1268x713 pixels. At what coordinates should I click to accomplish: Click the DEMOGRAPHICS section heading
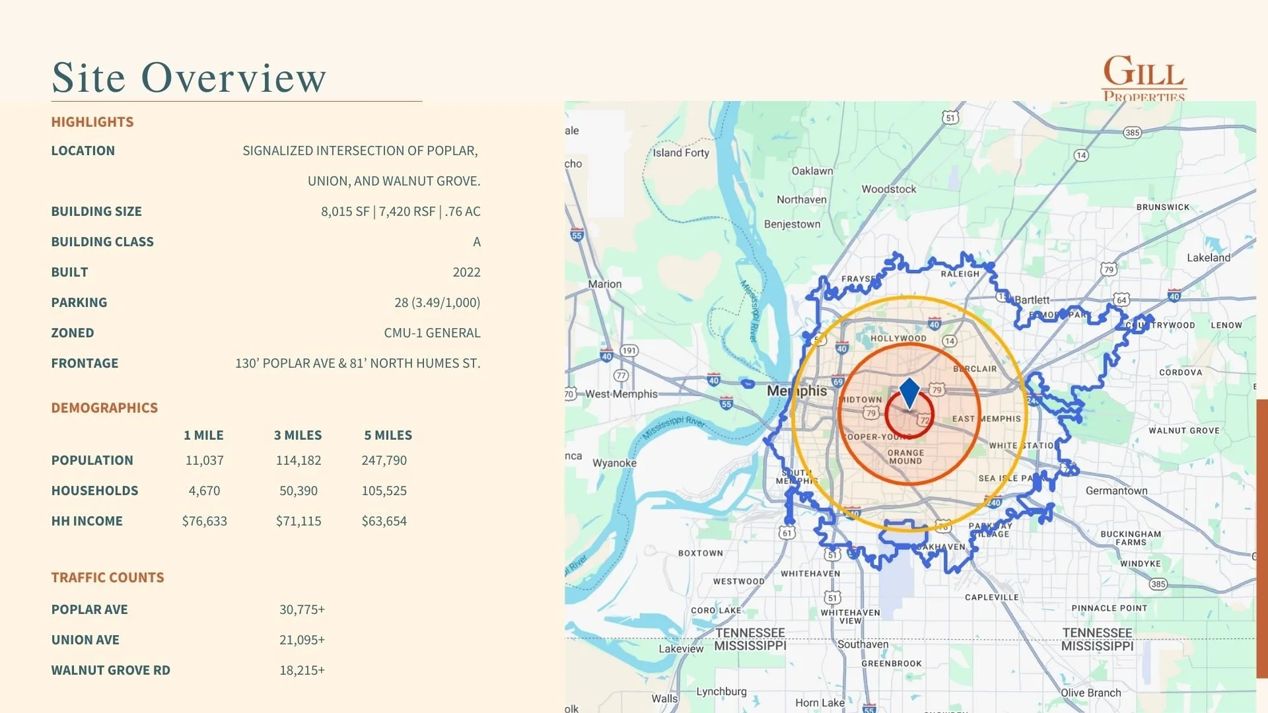tap(104, 408)
